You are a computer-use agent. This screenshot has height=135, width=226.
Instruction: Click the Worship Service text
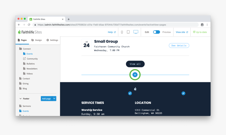[x=92, y=110]
